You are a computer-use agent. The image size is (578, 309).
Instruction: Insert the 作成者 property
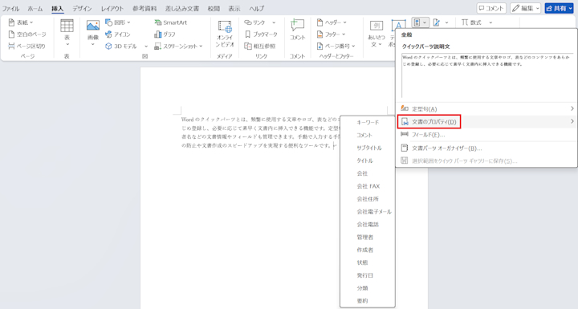coord(368,250)
